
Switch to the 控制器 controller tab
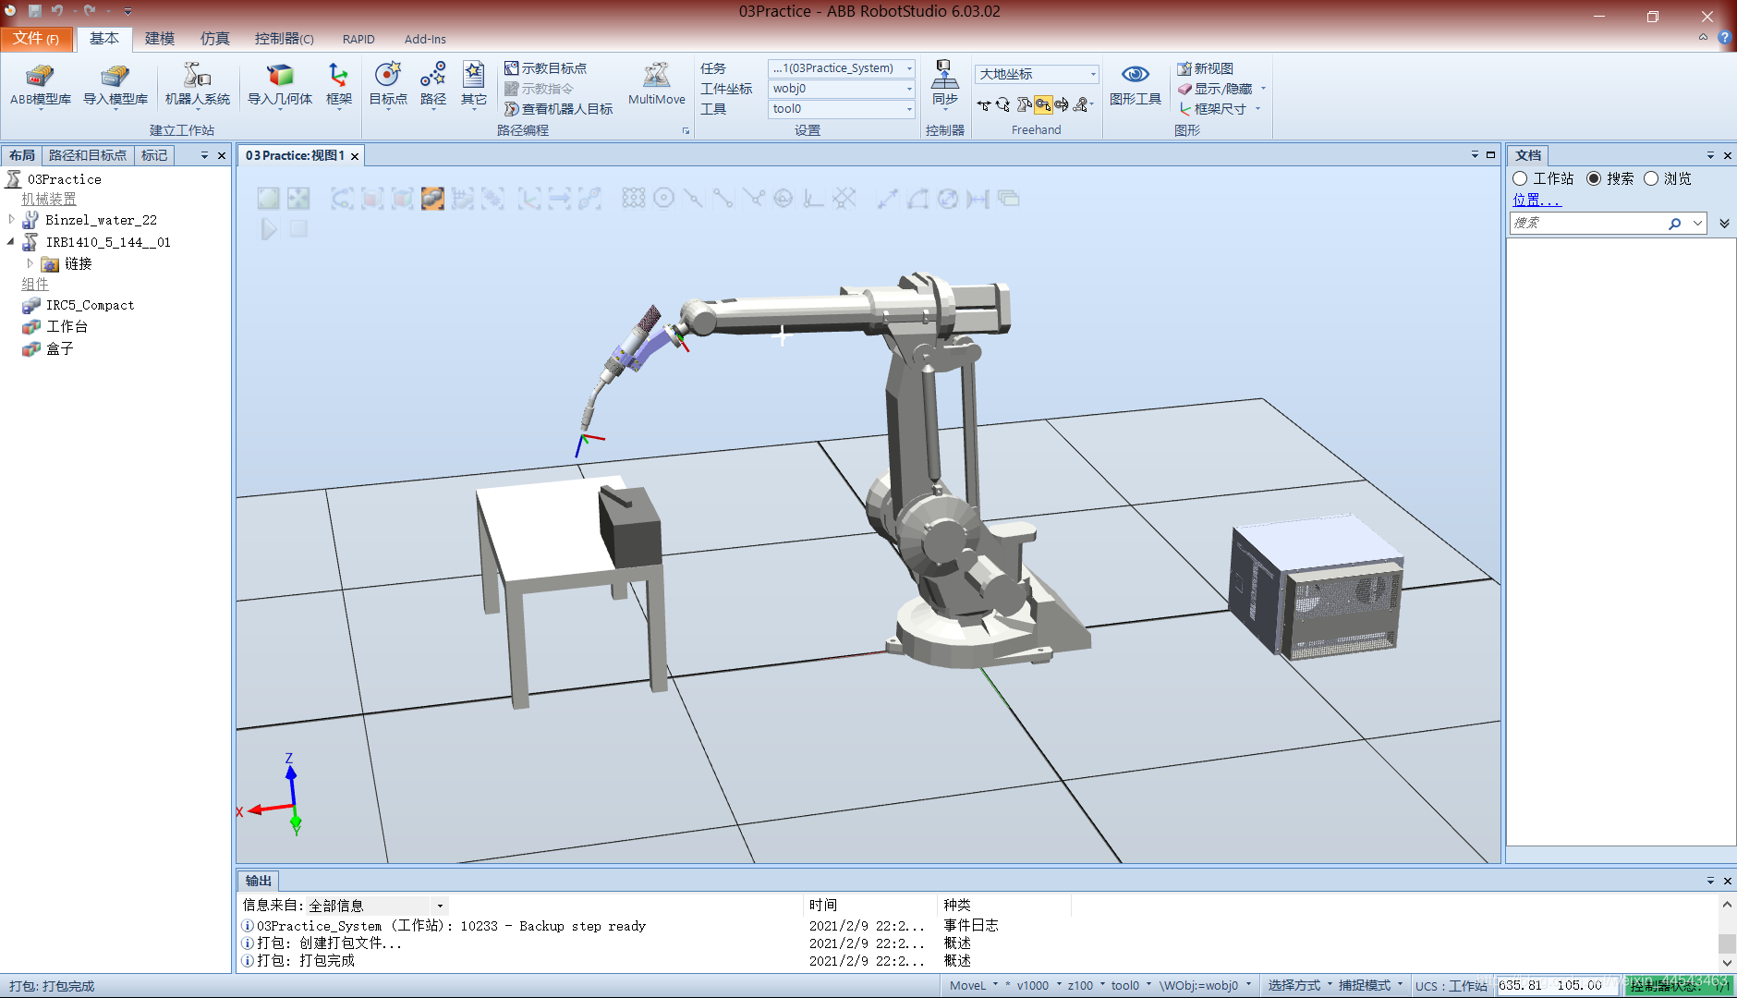284,39
